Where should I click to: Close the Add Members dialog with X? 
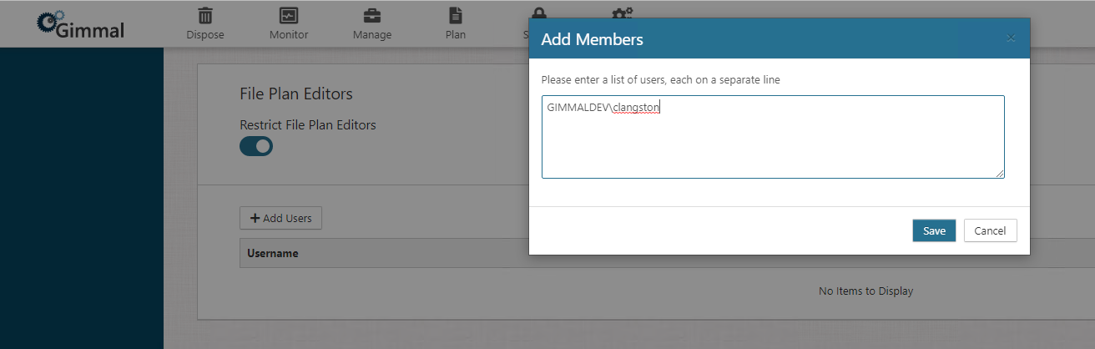point(1011,38)
